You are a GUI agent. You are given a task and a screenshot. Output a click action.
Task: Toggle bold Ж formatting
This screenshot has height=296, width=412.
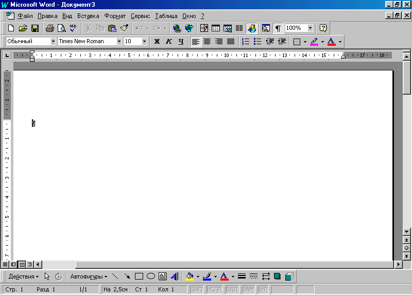click(x=157, y=42)
